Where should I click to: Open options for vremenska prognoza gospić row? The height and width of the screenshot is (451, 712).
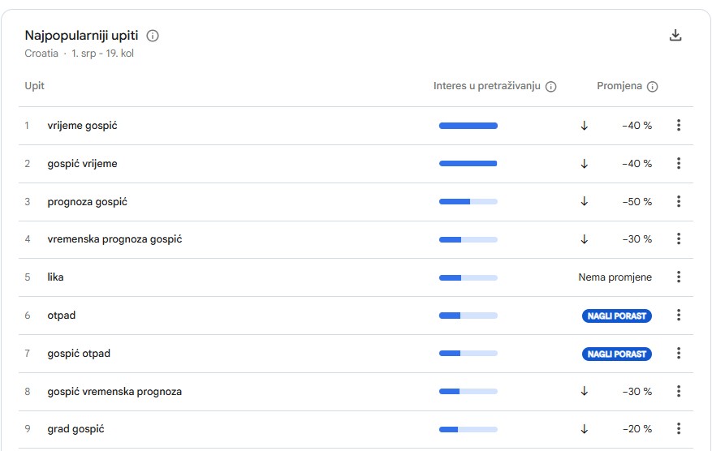tap(679, 238)
